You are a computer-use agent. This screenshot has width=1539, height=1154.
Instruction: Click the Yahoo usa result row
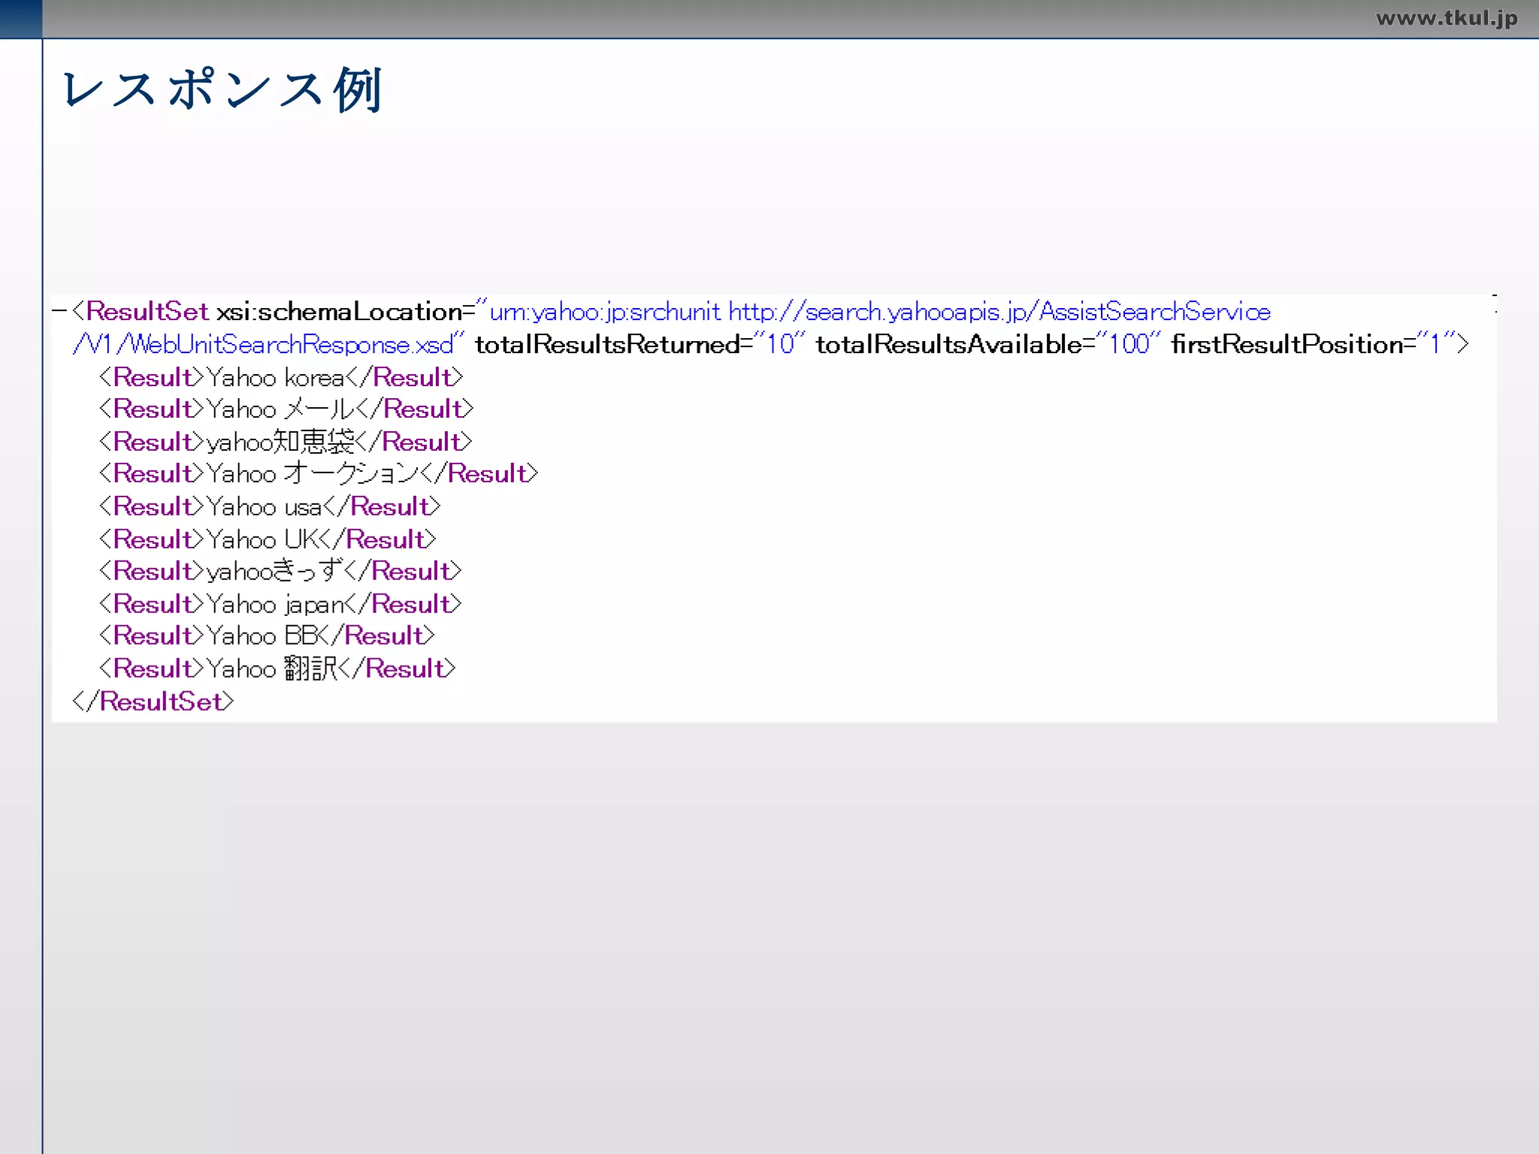coord(270,506)
